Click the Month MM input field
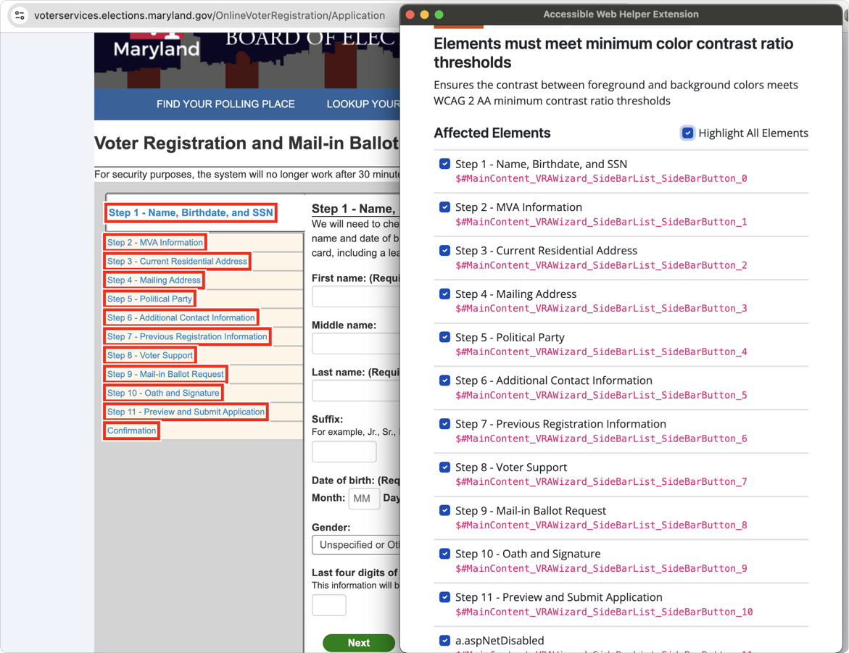 point(364,498)
